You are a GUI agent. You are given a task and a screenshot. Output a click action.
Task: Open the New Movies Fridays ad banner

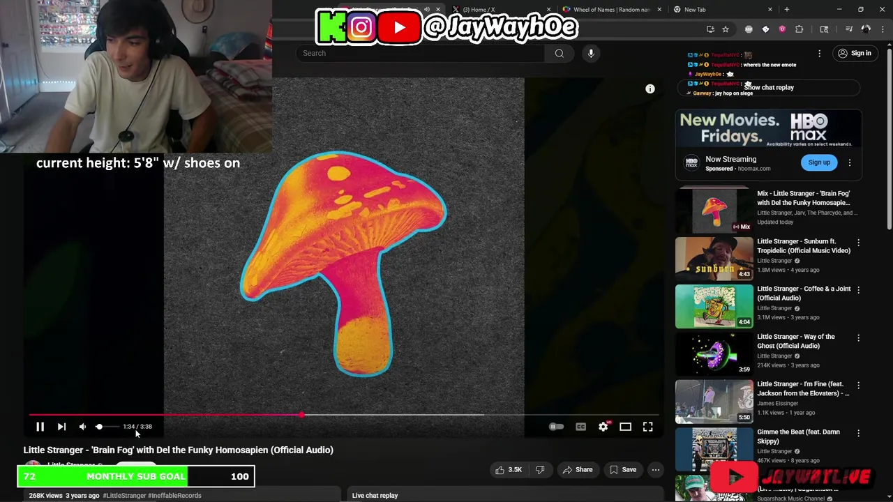pos(768,129)
